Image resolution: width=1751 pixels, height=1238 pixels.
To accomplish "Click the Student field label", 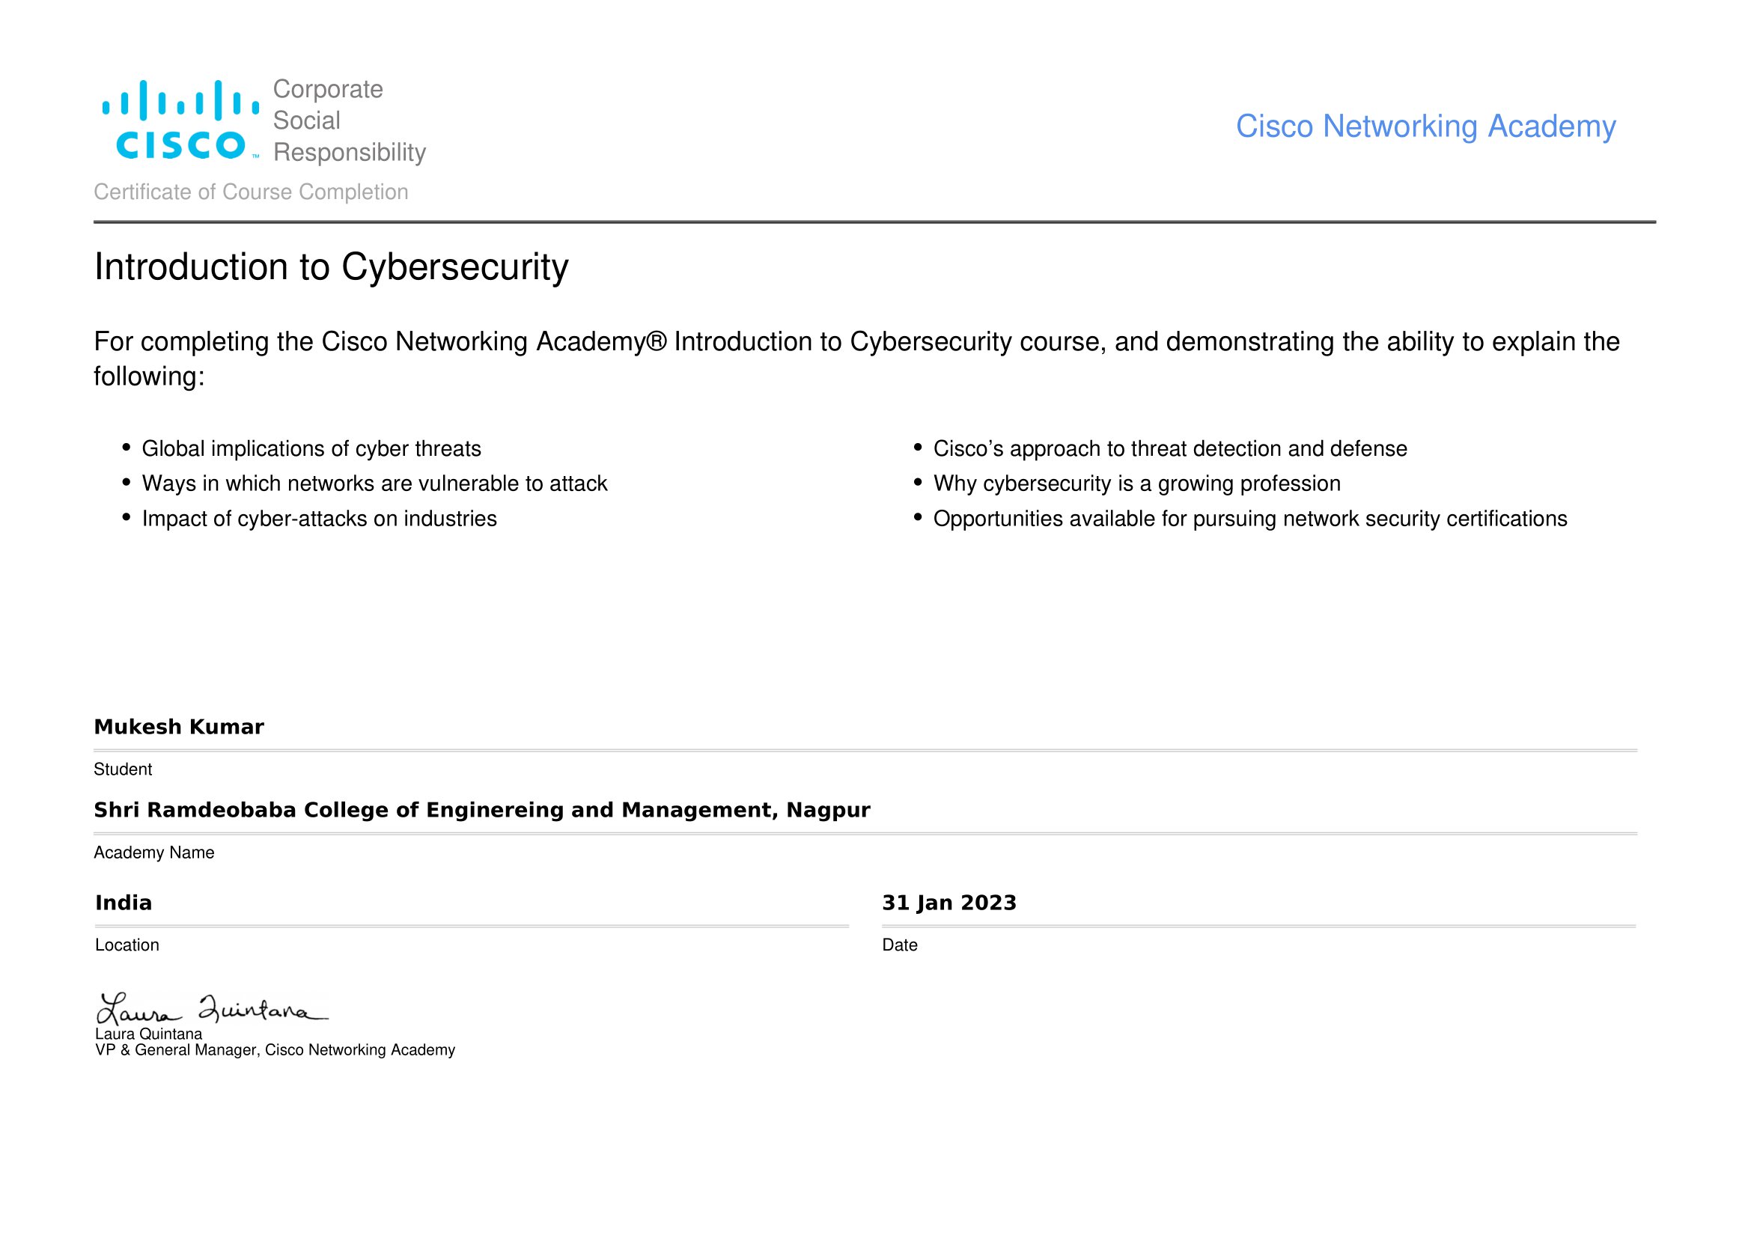I will point(123,770).
